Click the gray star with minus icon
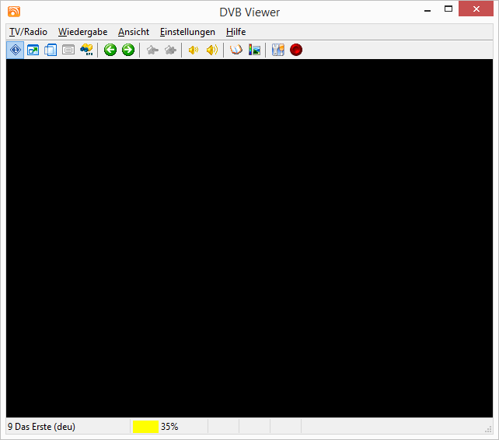499x440 pixels. (x=152, y=50)
